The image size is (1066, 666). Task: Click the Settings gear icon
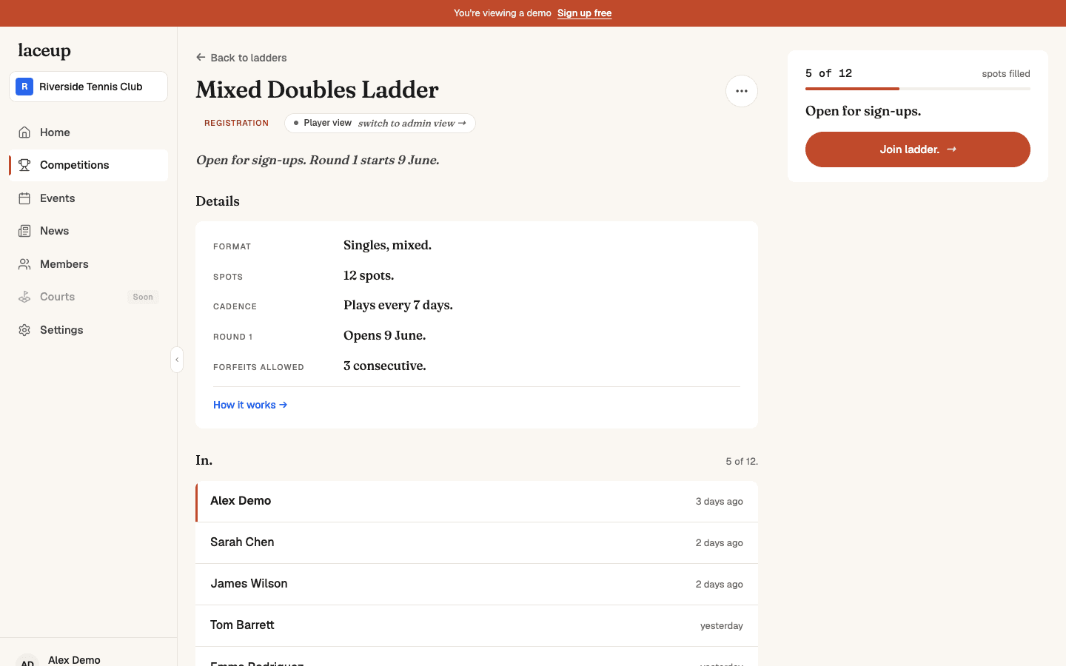pyautogui.click(x=24, y=330)
